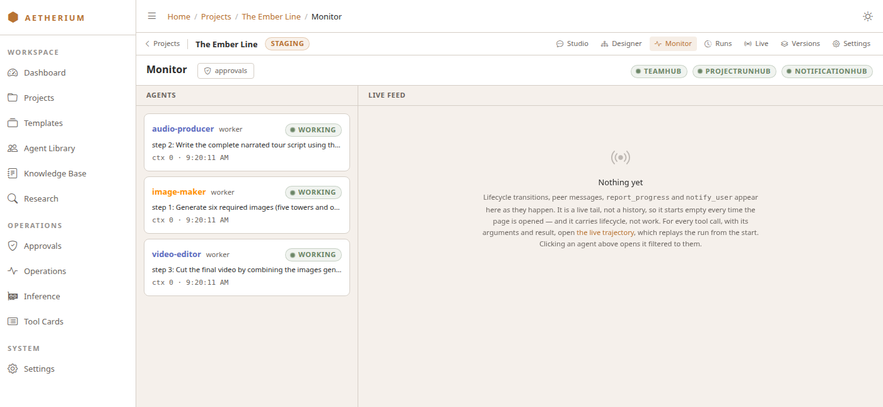Click the Research magnifier icon

pos(13,198)
